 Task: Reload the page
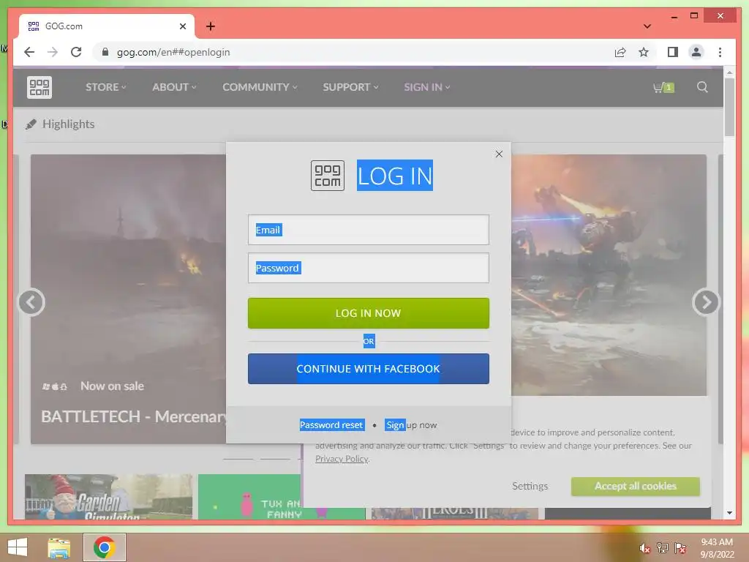tap(76, 52)
